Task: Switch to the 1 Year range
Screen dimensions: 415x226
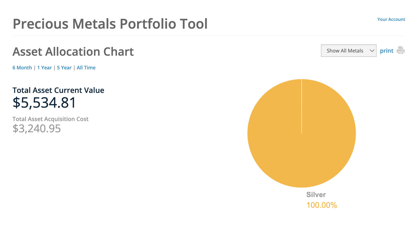Action: coord(44,68)
